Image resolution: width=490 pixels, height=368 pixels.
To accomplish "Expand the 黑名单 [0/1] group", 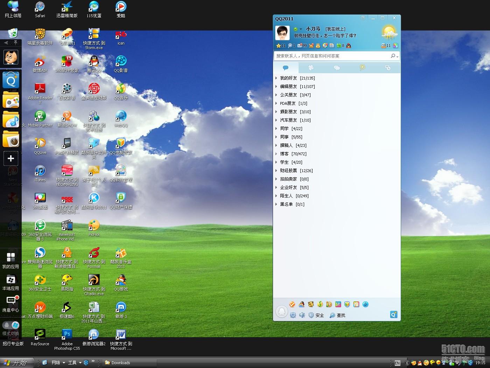I will coord(337,204).
